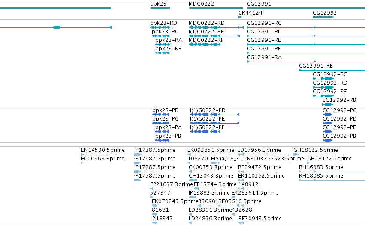Select transcript ppk23-RD
Viewport: 365px width, 225px height.
tap(160, 27)
